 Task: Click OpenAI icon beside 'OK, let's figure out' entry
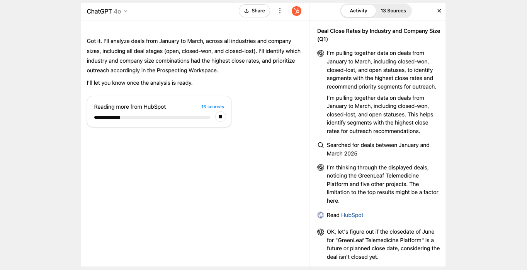point(320,232)
